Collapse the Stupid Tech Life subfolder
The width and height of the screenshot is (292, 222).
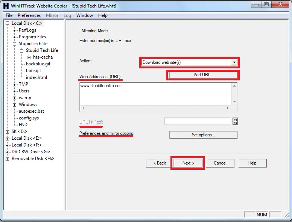click(21, 51)
